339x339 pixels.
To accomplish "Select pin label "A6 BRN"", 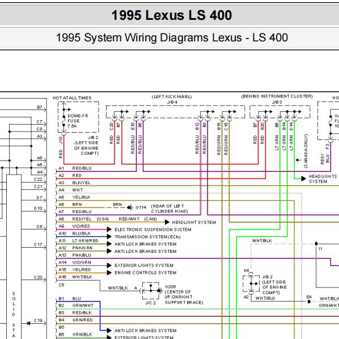I will (x=70, y=205).
